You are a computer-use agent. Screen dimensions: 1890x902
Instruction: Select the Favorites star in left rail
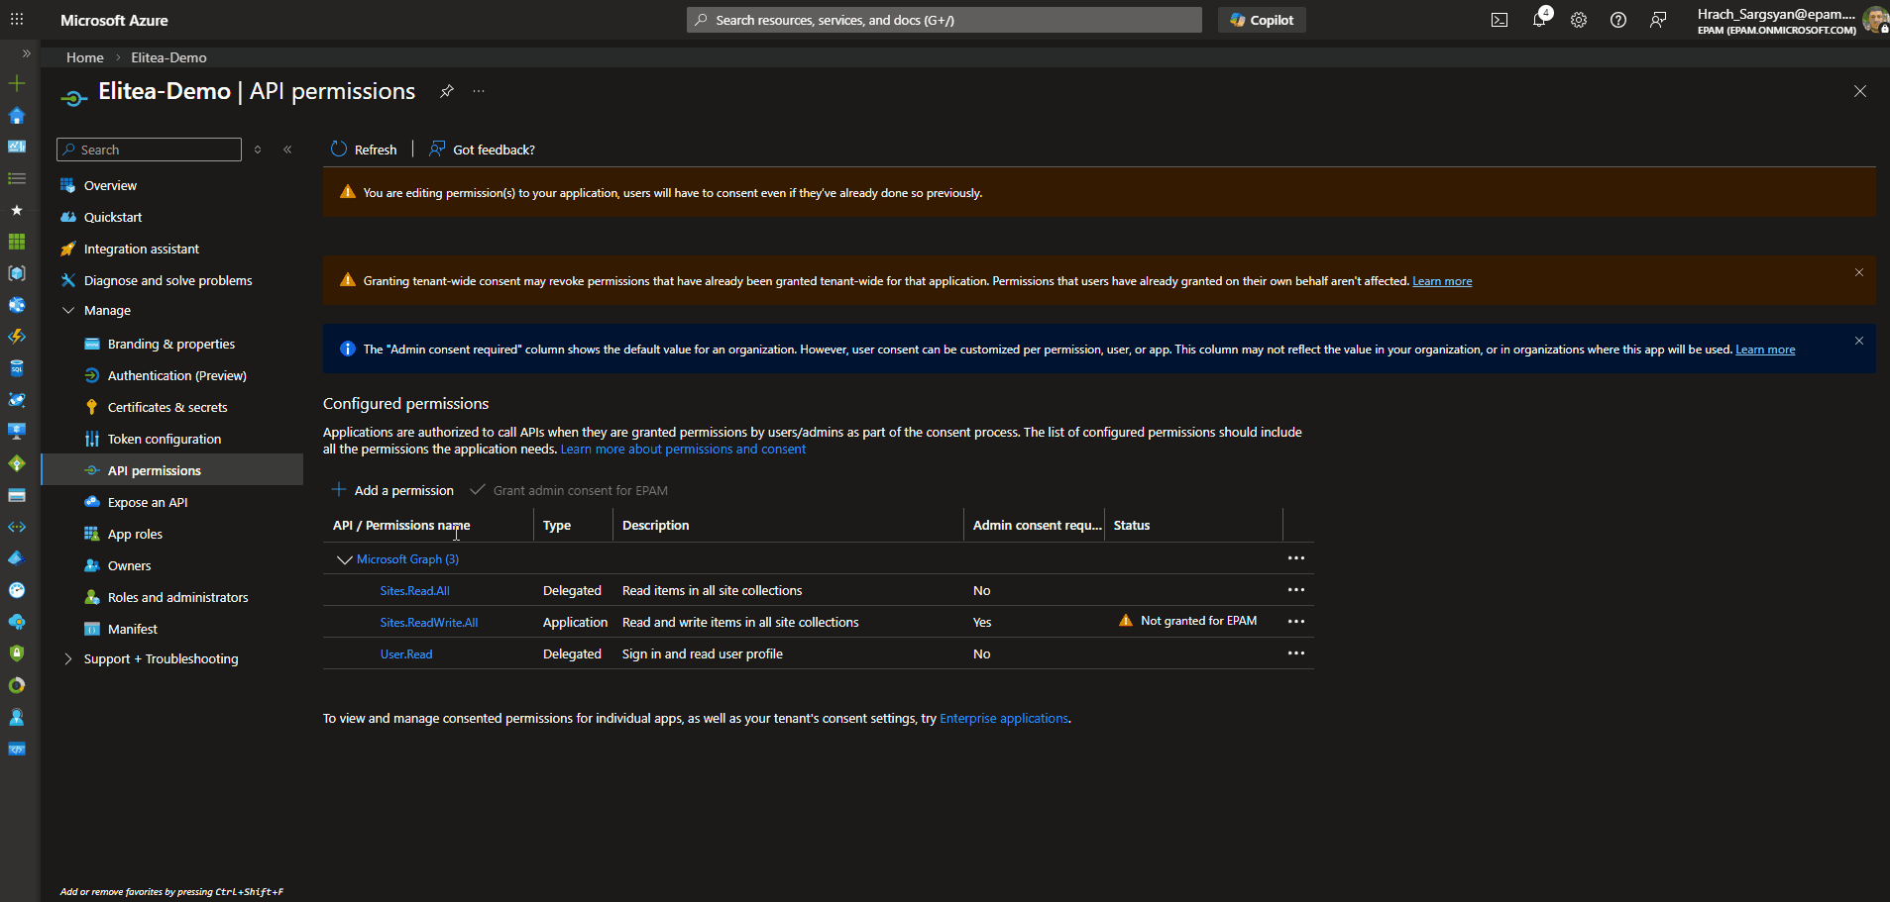click(x=16, y=210)
